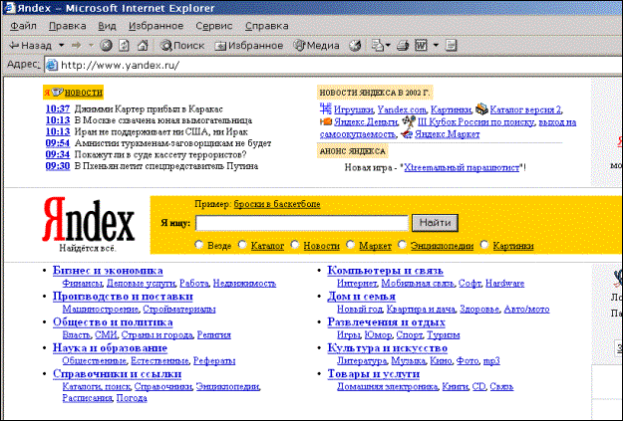
Task: Open the Культура и искусство category
Action: click(388, 348)
